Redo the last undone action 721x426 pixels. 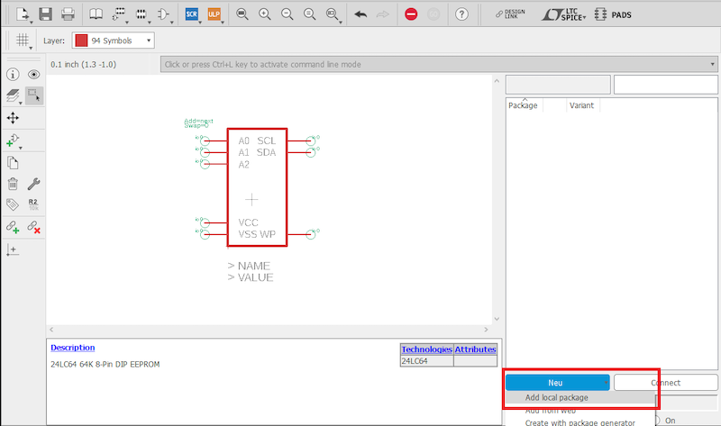[382, 14]
